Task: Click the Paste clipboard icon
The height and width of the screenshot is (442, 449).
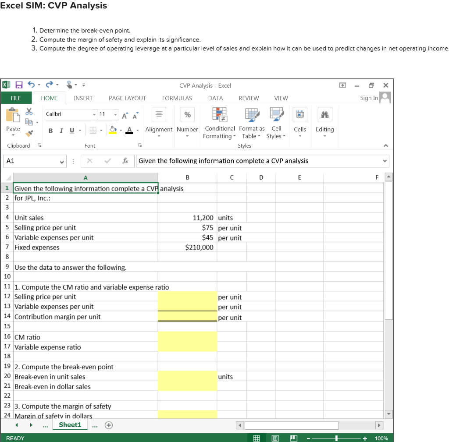Action: [13, 115]
